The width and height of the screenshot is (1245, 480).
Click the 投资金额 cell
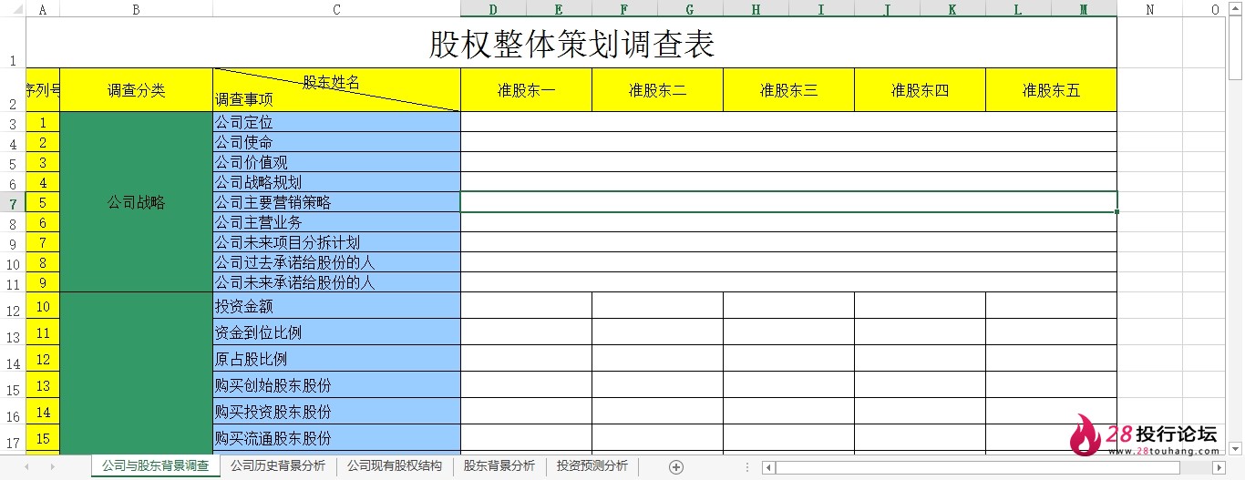(x=337, y=306)
